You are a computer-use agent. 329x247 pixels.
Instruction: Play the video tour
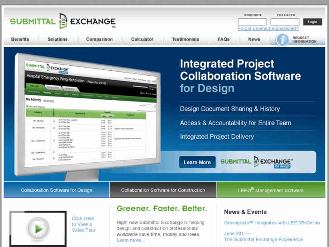[x=38, y=229]
